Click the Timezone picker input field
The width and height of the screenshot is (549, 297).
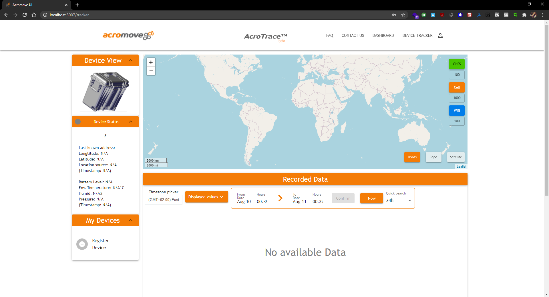click(x=164, y=200)
